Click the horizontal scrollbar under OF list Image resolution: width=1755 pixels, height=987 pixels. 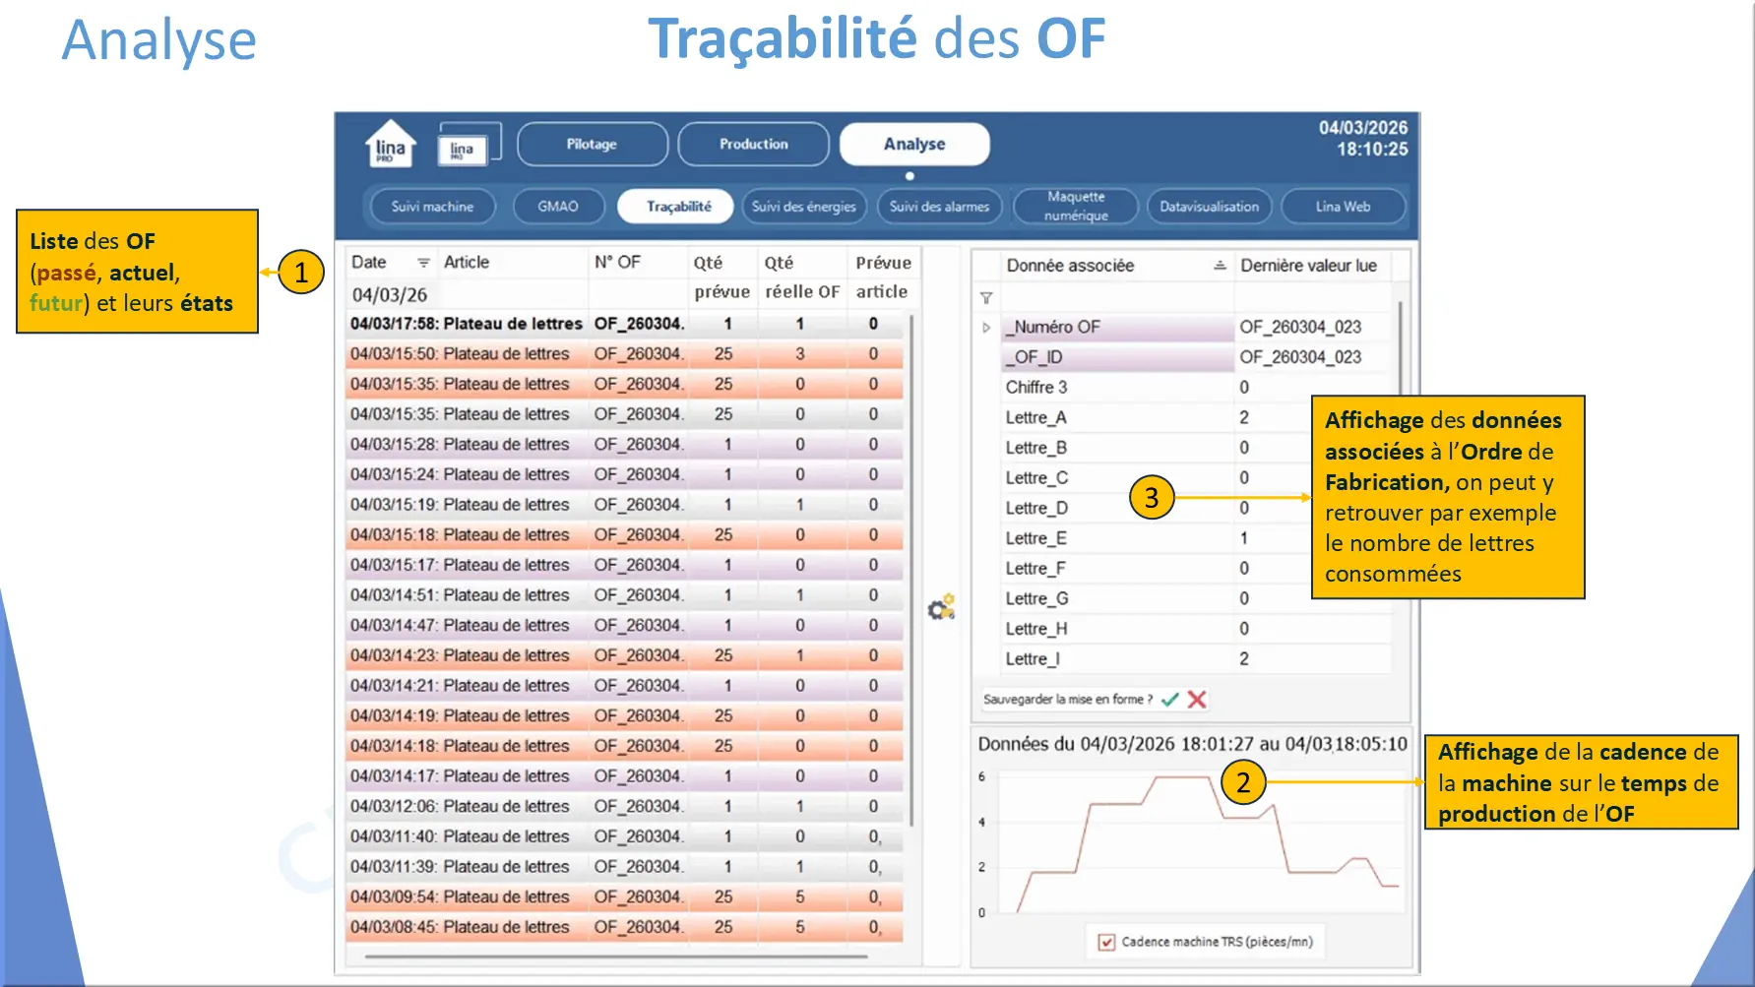pos(616,956)
